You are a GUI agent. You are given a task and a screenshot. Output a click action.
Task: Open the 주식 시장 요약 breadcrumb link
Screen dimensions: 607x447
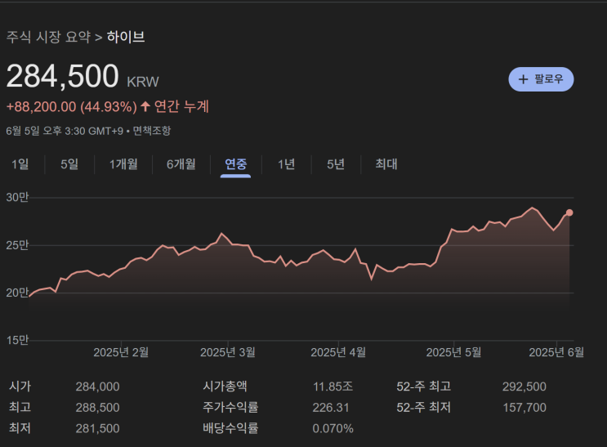[48, 38]
